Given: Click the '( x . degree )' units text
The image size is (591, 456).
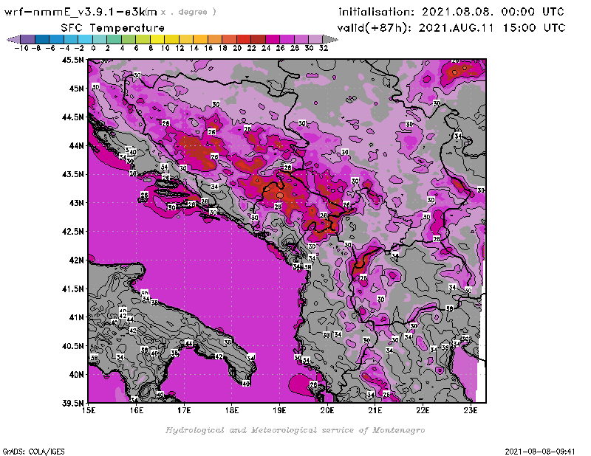Looking at the screenshot, I should (x=181, y=12).
